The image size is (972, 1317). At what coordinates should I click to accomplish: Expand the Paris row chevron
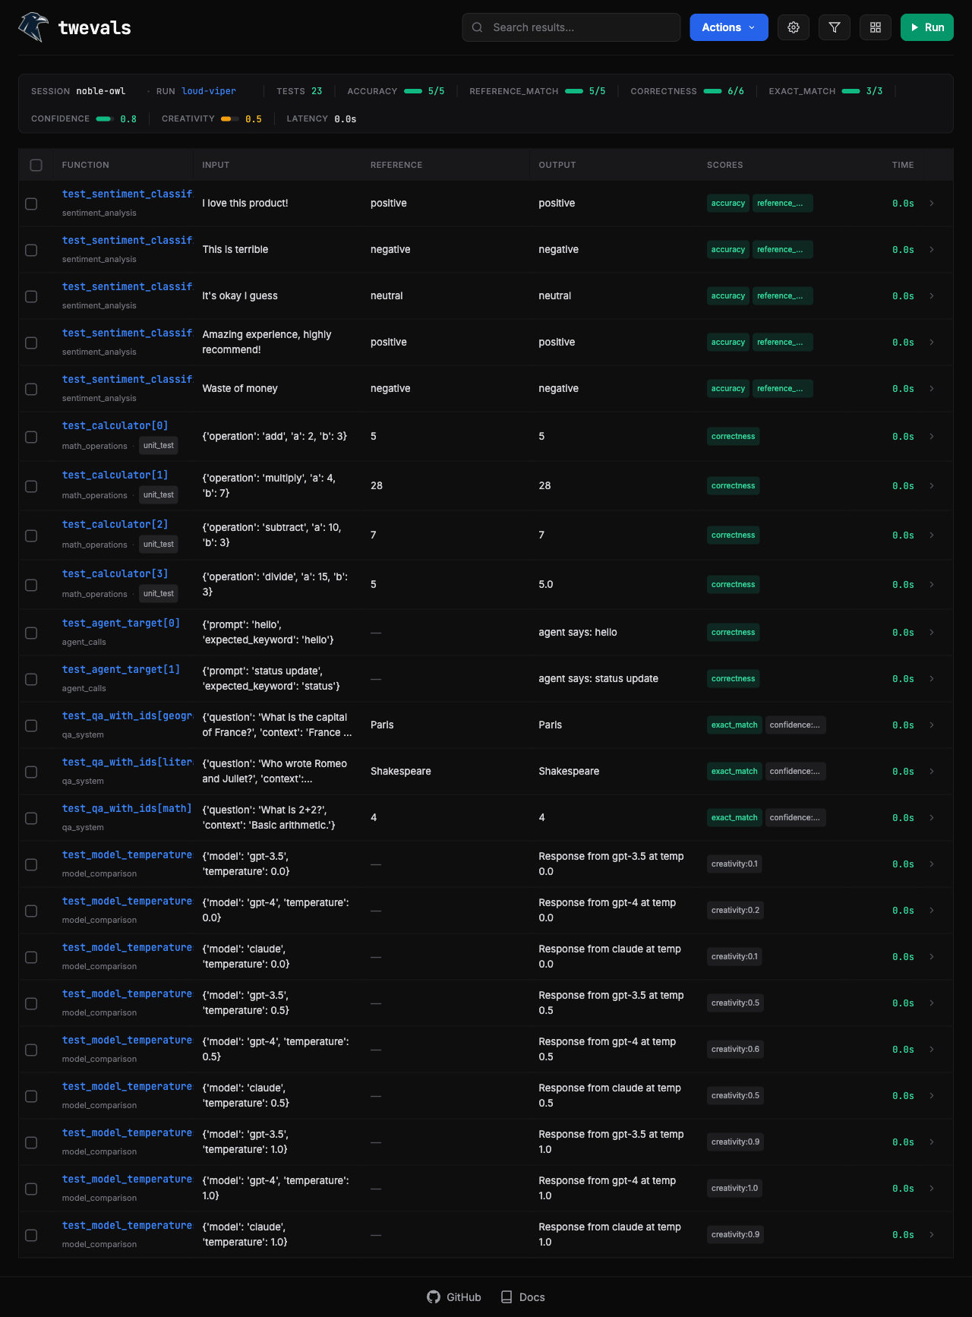932,725
